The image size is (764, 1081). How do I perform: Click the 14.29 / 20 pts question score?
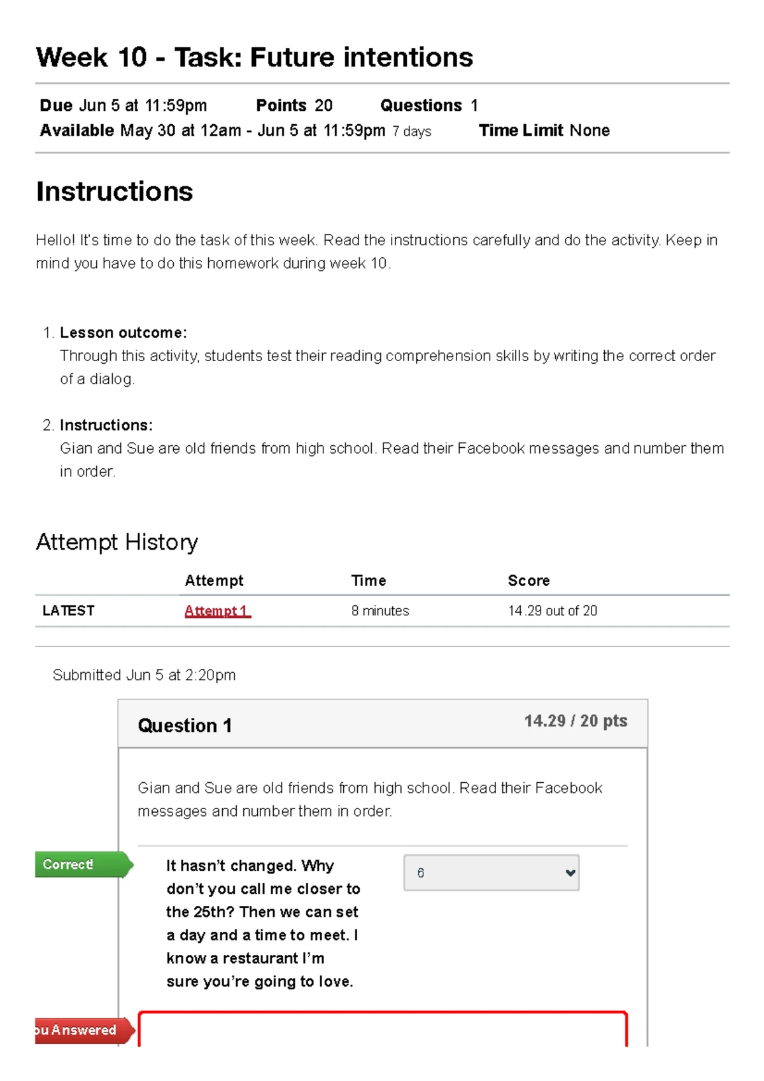pyautogui.click(x=576, y=721)
